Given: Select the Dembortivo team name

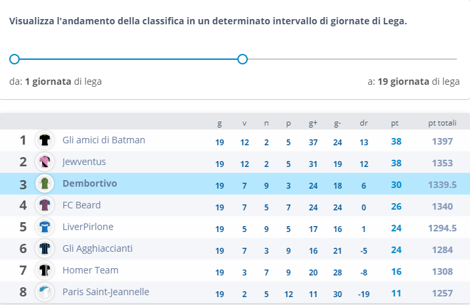Looking at the screenshot, I should coord(89,184).
